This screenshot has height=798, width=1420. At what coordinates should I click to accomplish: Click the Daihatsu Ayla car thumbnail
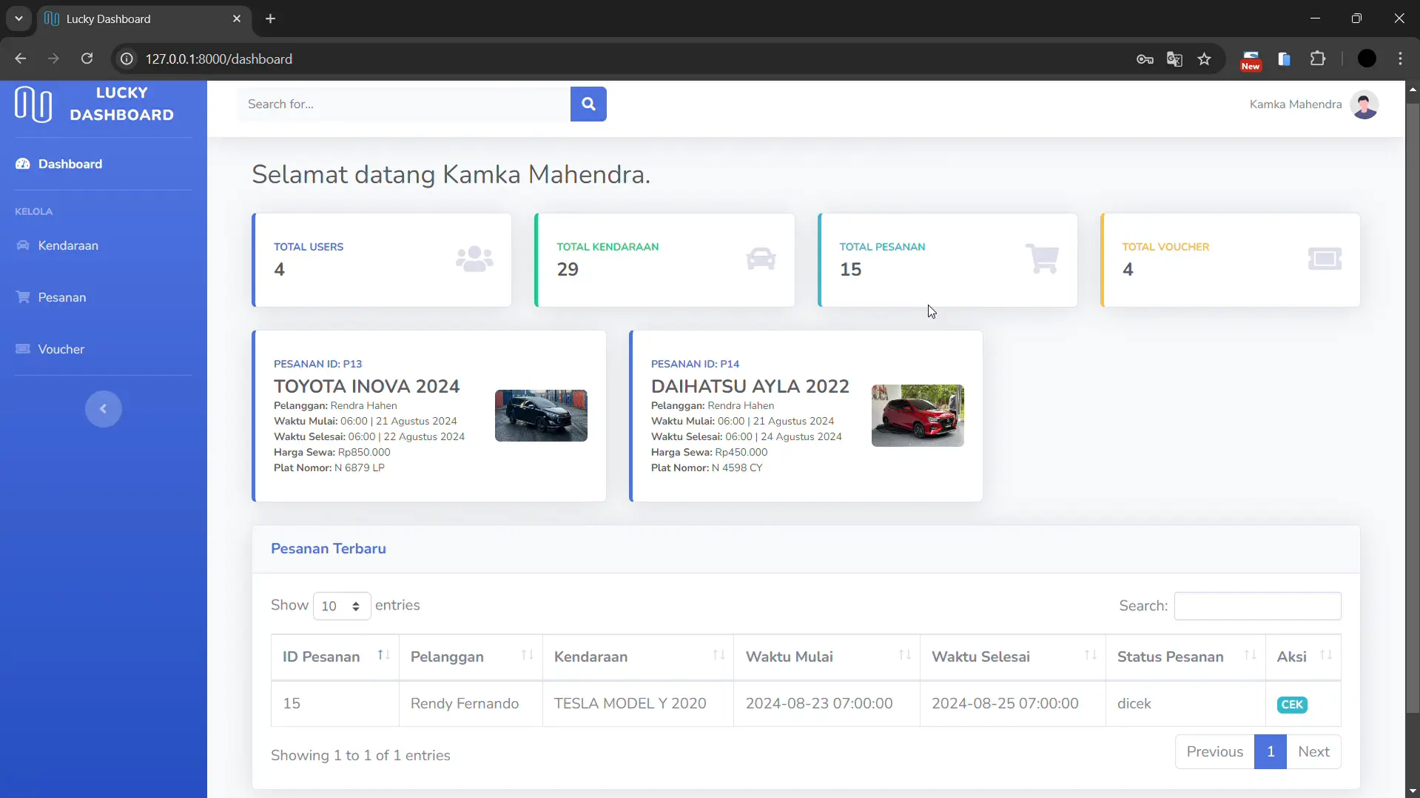coord(918,416)
